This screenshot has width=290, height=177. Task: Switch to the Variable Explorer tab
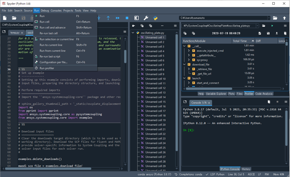[216, 94]
